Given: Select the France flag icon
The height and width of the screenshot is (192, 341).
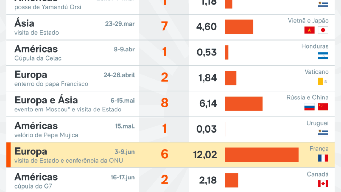Looking at the screenshot, I should coord(323,158).
